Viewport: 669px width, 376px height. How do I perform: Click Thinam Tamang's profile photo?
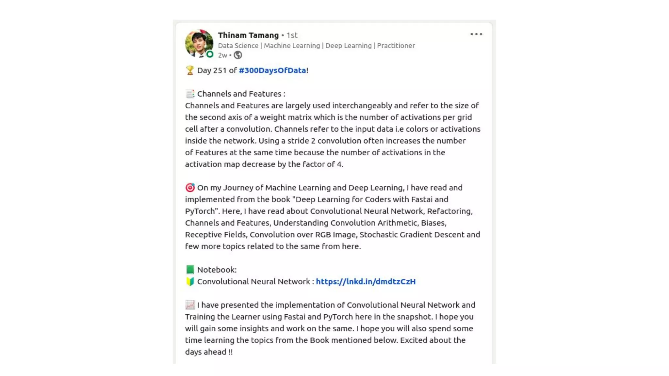click(x=199, y=43)
